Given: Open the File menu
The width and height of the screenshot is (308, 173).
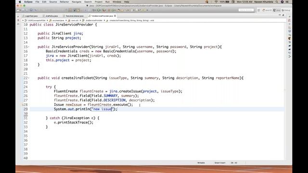Looking at the screenshot, I should 38,2.
